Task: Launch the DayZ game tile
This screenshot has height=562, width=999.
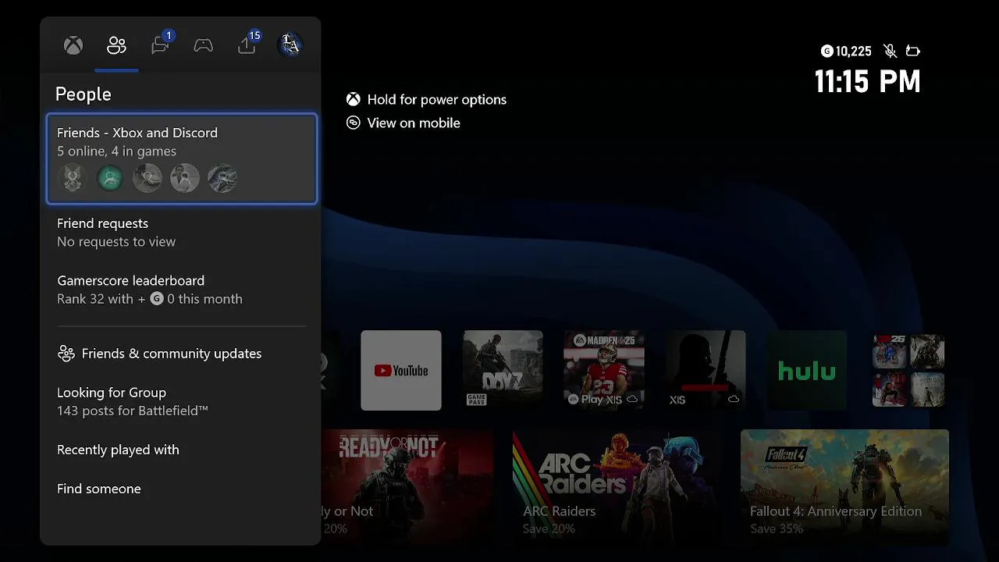Action: tap(503, 371)
